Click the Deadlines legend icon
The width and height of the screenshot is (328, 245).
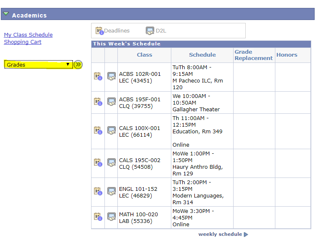point(99,30)
